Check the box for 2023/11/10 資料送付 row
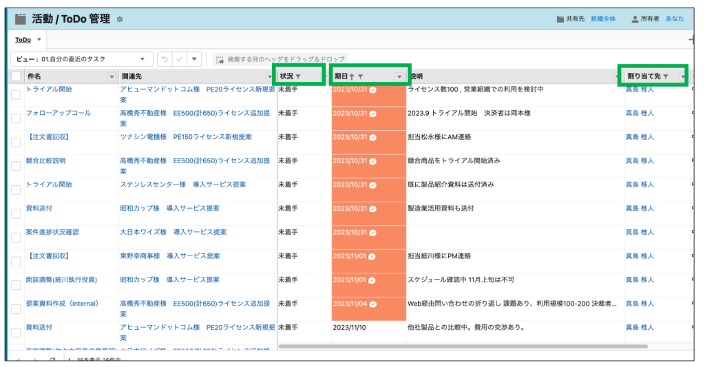 coord(17,333)
